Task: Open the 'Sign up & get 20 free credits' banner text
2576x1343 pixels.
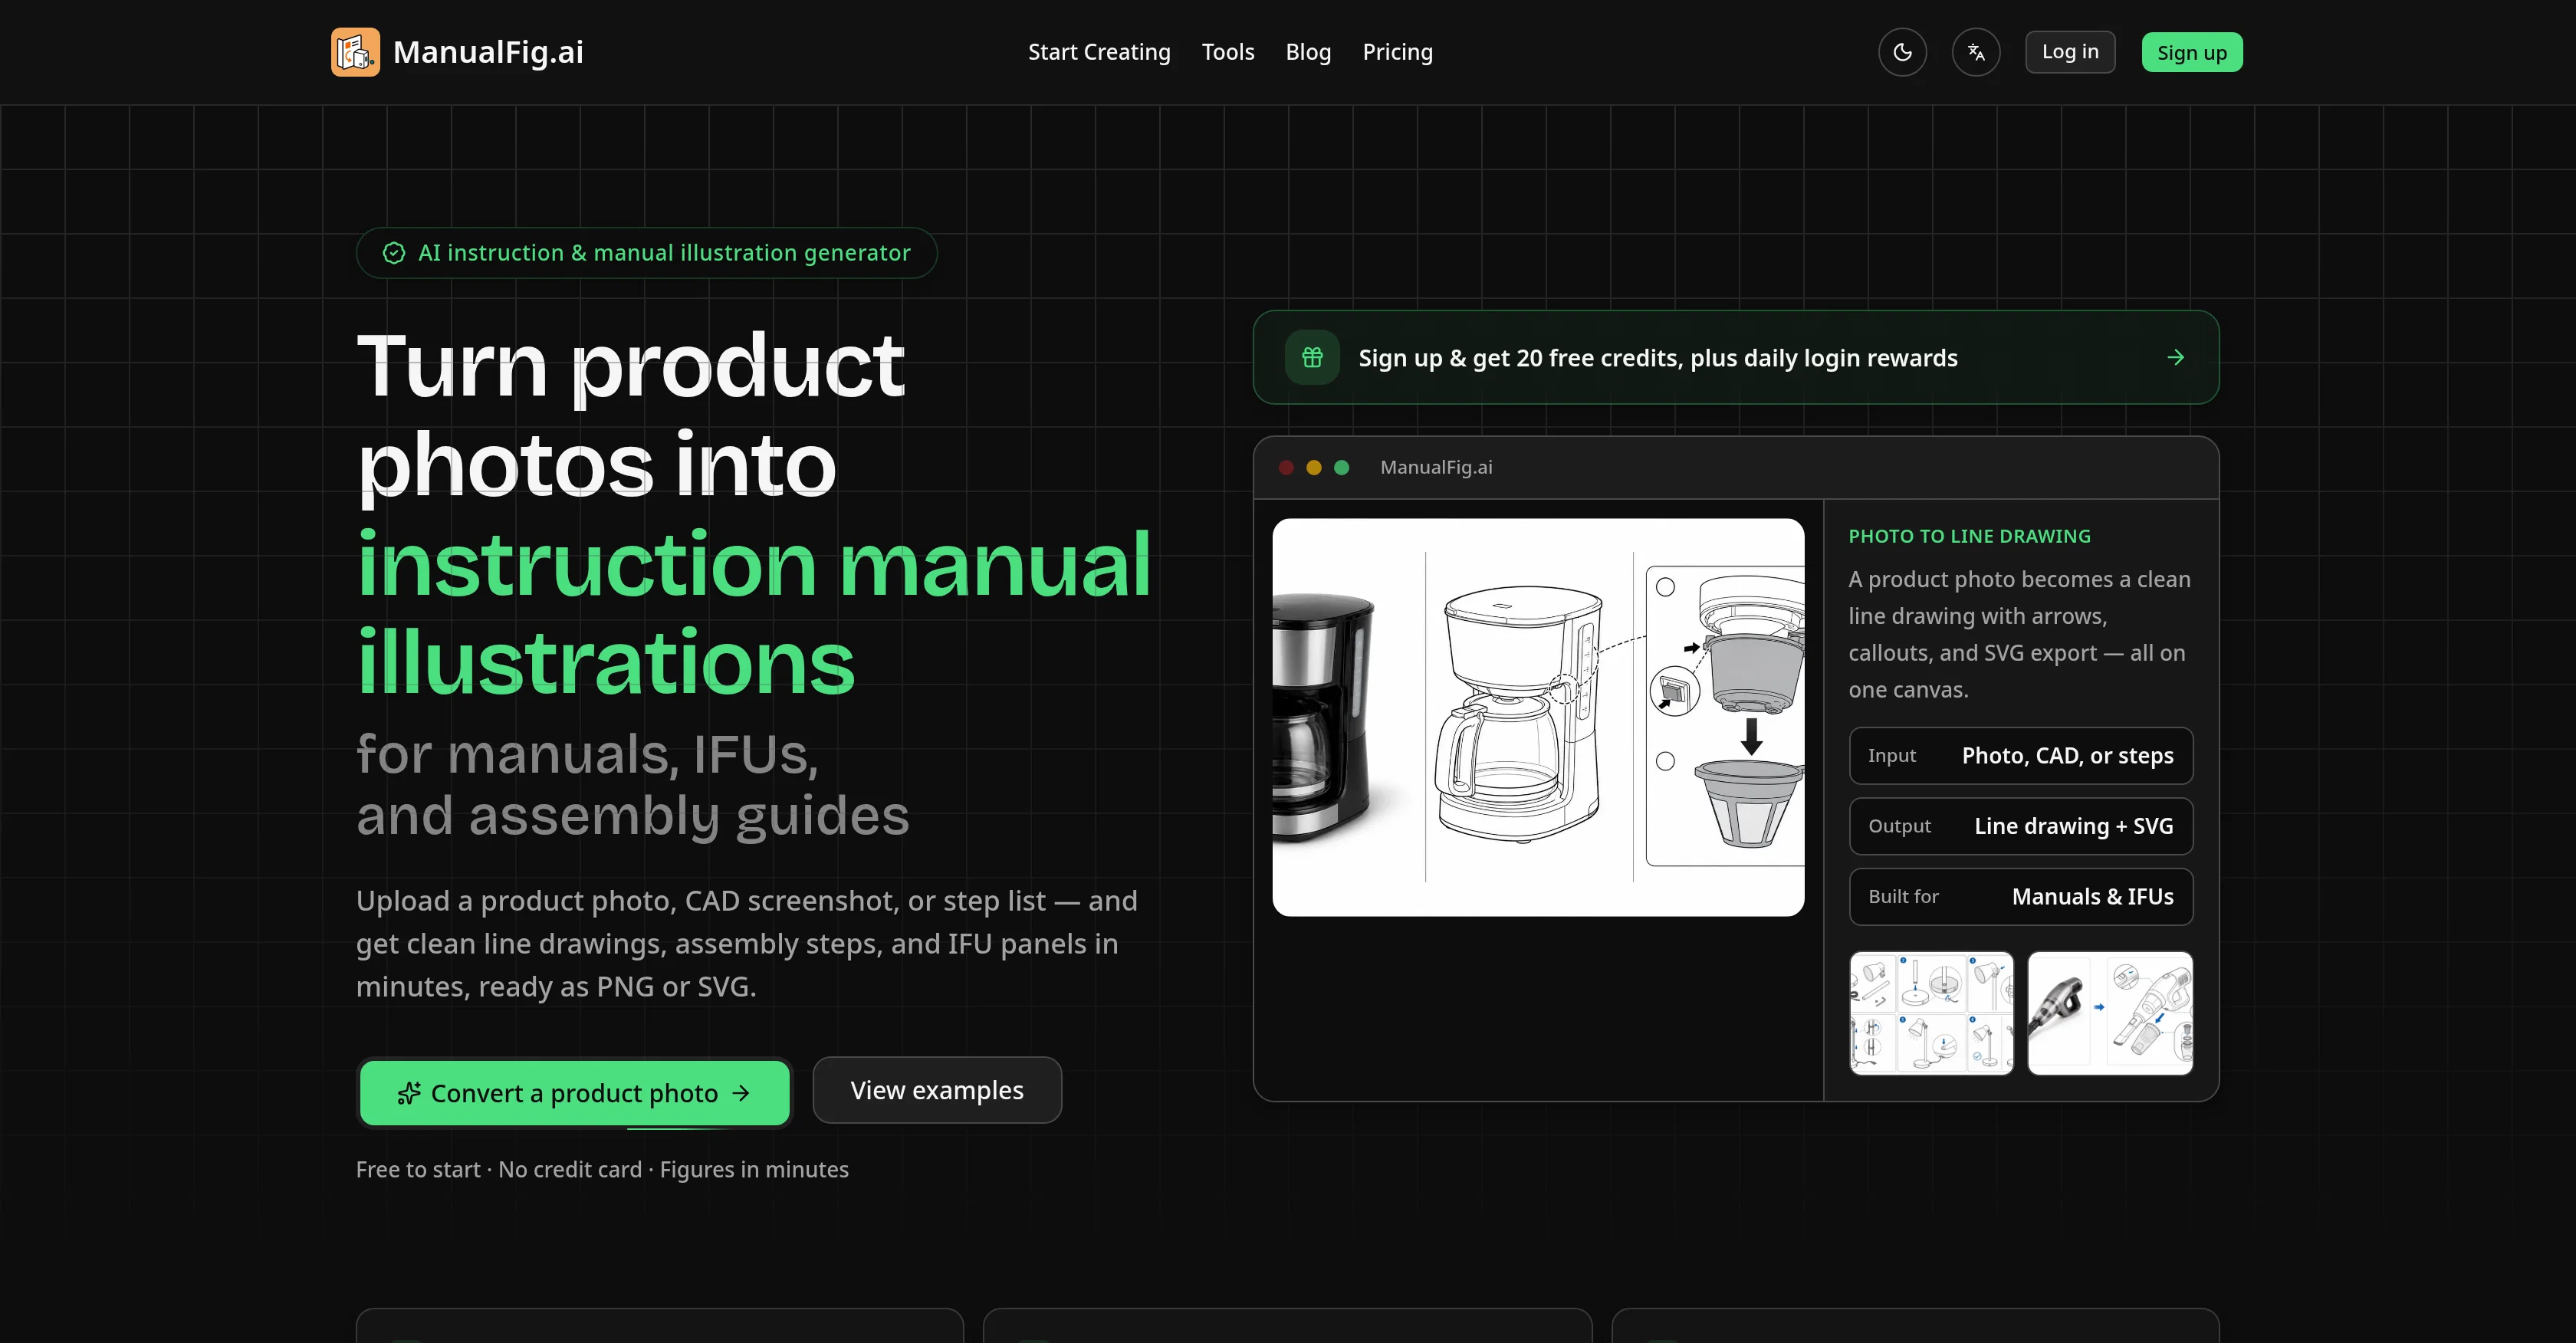Action: (x=1658, y=357)
